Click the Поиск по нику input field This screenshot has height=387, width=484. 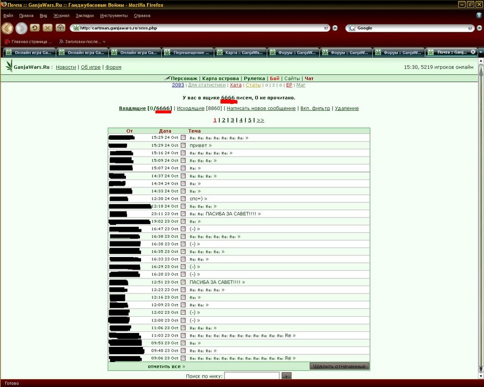pos(251,376)
